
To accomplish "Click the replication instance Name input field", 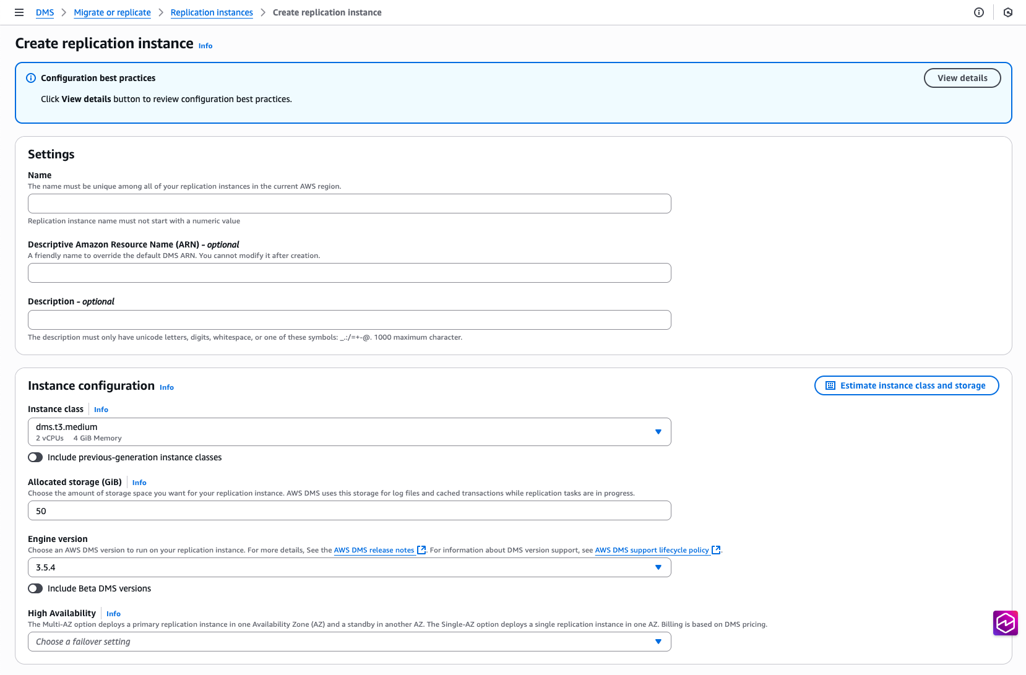I will coord(349,203).
